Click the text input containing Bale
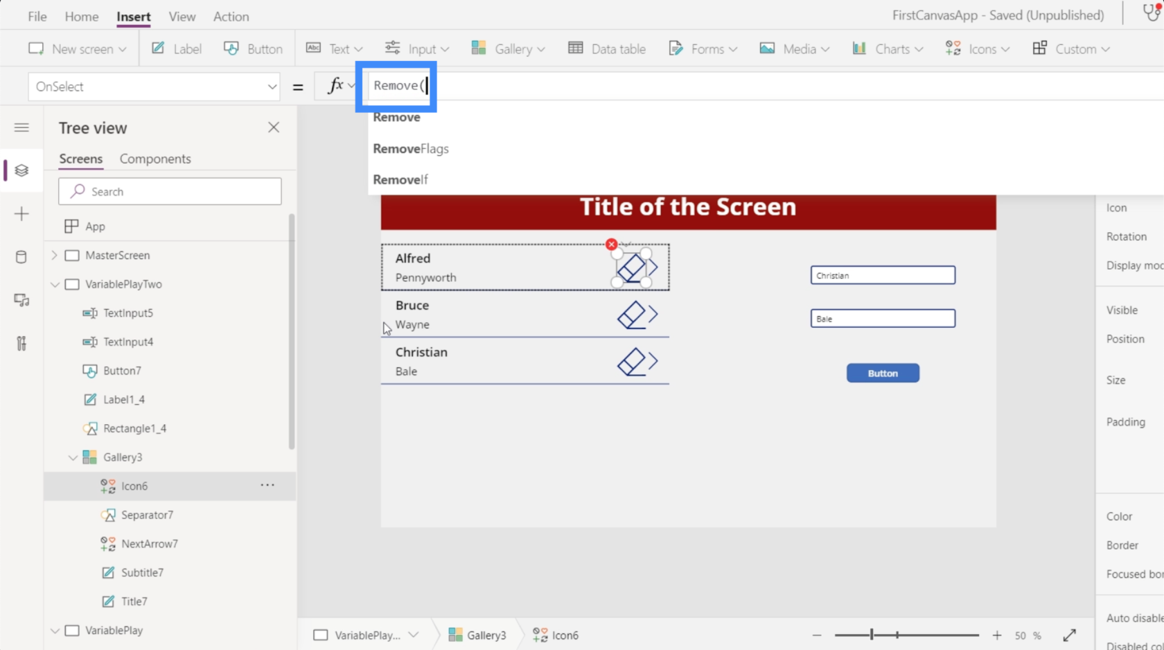 click(x=883, y=319)
